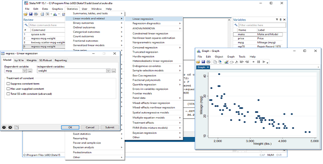Expand the Independent variables dropdown

pyautogui.click(x=108, y=71)
